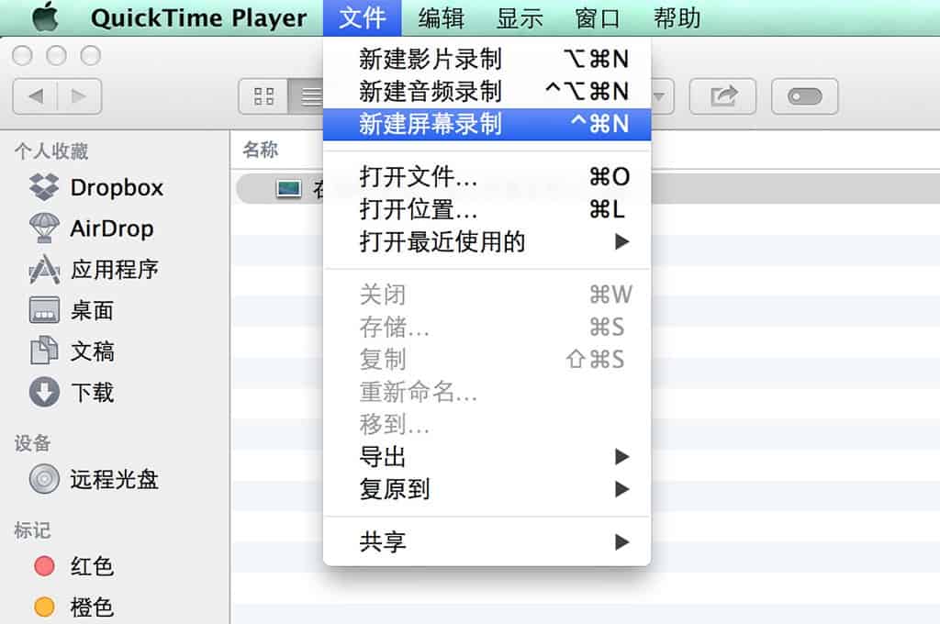The image size is (940, 624).
Task: Switch Finder to icon view
Action: coord(263,96)
